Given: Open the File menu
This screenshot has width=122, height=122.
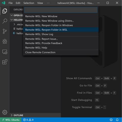Looking at the screenshot, I should coord(11,3).
